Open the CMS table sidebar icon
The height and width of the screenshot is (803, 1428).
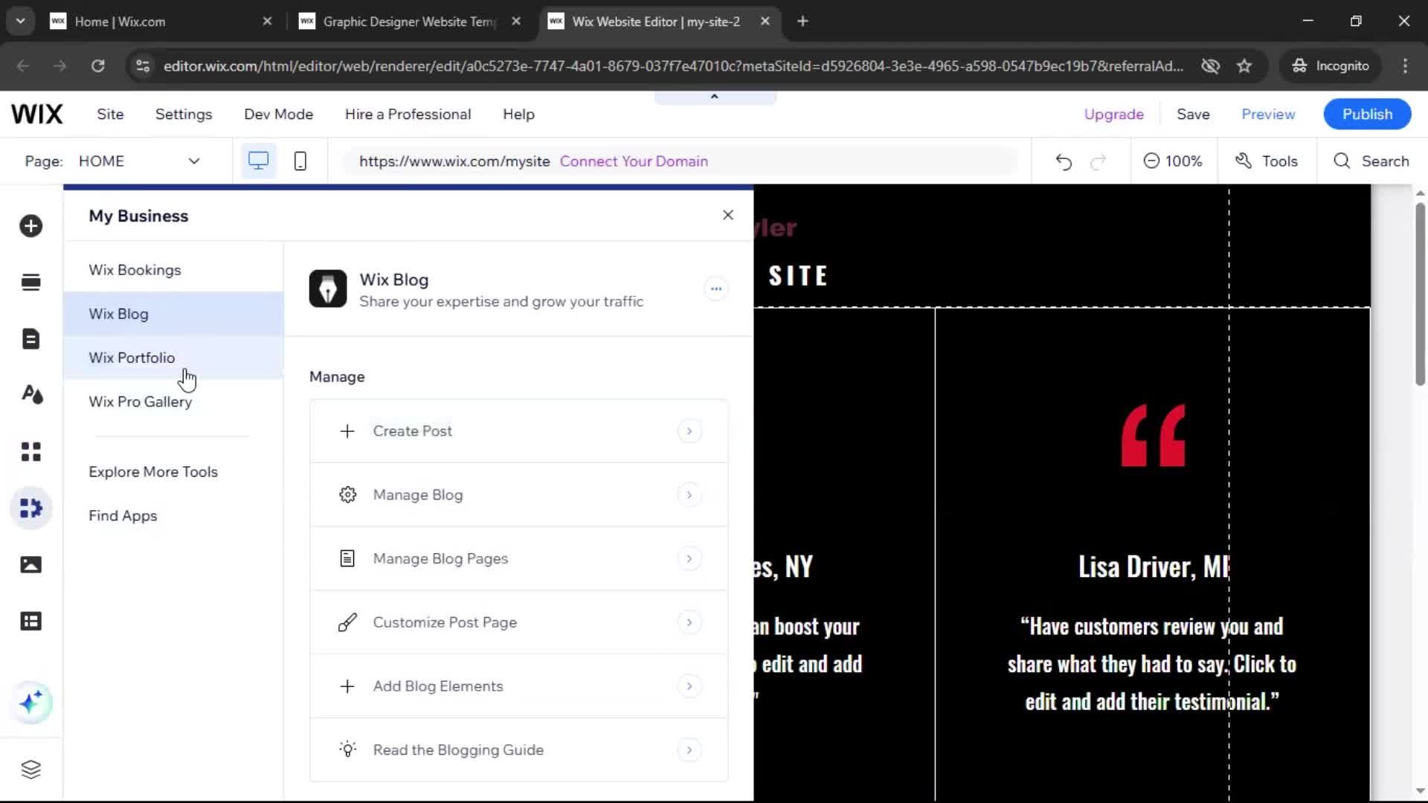(31, 622)
